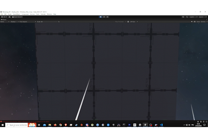Click the red error message in status bar
Screen dimensions: 208x138
pyautogui.click(x=26, y=122)
